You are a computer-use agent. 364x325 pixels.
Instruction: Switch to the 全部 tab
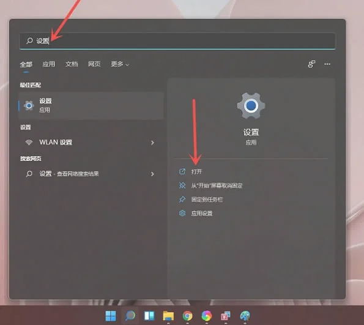(26, 64)
